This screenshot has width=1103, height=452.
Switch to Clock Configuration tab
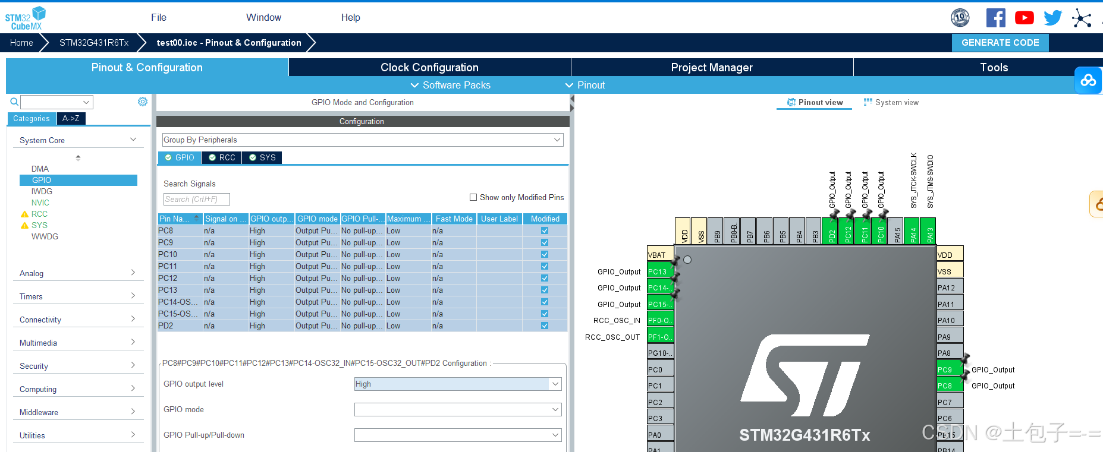[x=429, y=67]
